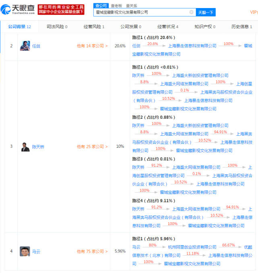The width and height of the screenshot is (258, 273).
Task: Select the 查老板 search tab
Action: pyautogui.click(x=116, y=6)
